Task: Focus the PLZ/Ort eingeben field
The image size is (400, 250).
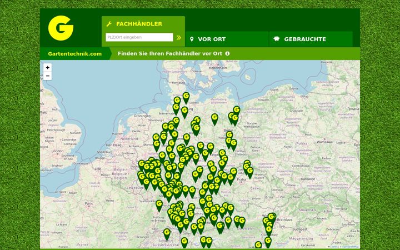Action: pyautogui.click(x=139, y=37)
